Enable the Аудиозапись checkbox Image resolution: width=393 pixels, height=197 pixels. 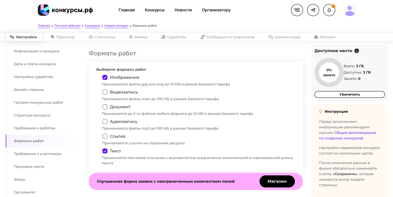(105, 122)
